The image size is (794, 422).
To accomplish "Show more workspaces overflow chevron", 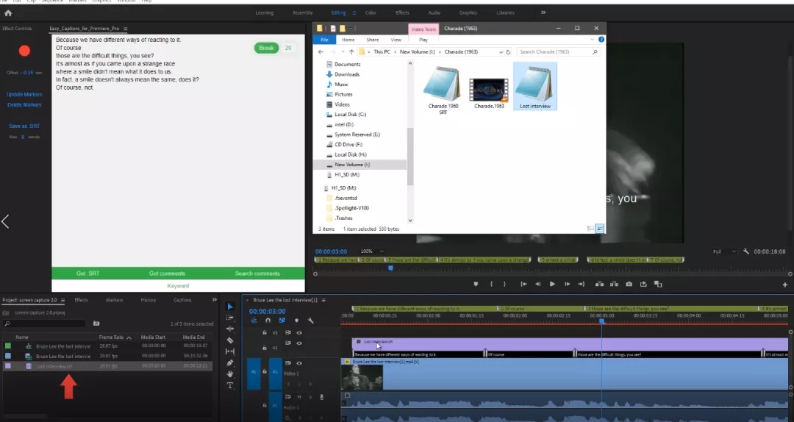I will 543,12.
